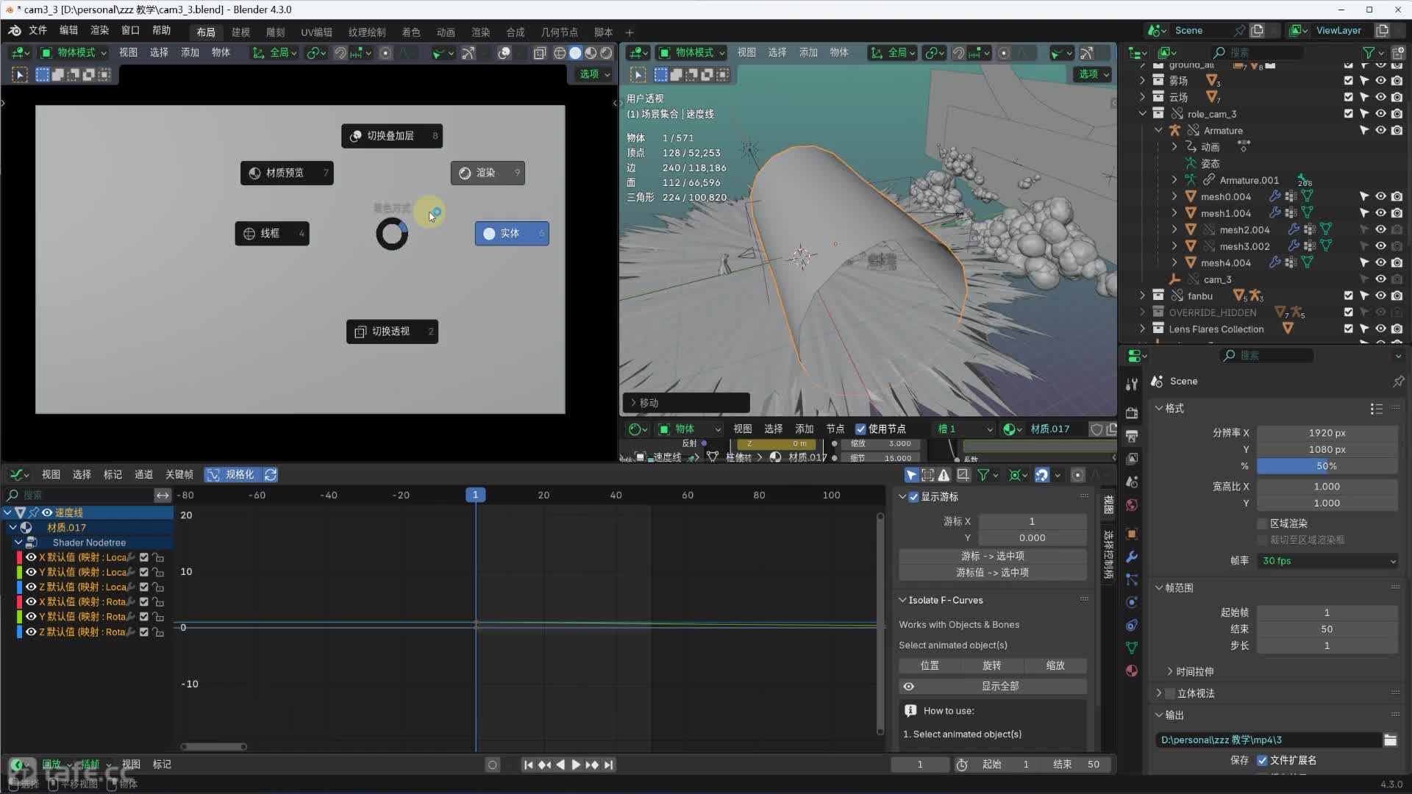The width and height of the screenshot is (1412, 794).
Task: Choose the Render (渲染) shading pie option
Action: [x=487, y=173]
